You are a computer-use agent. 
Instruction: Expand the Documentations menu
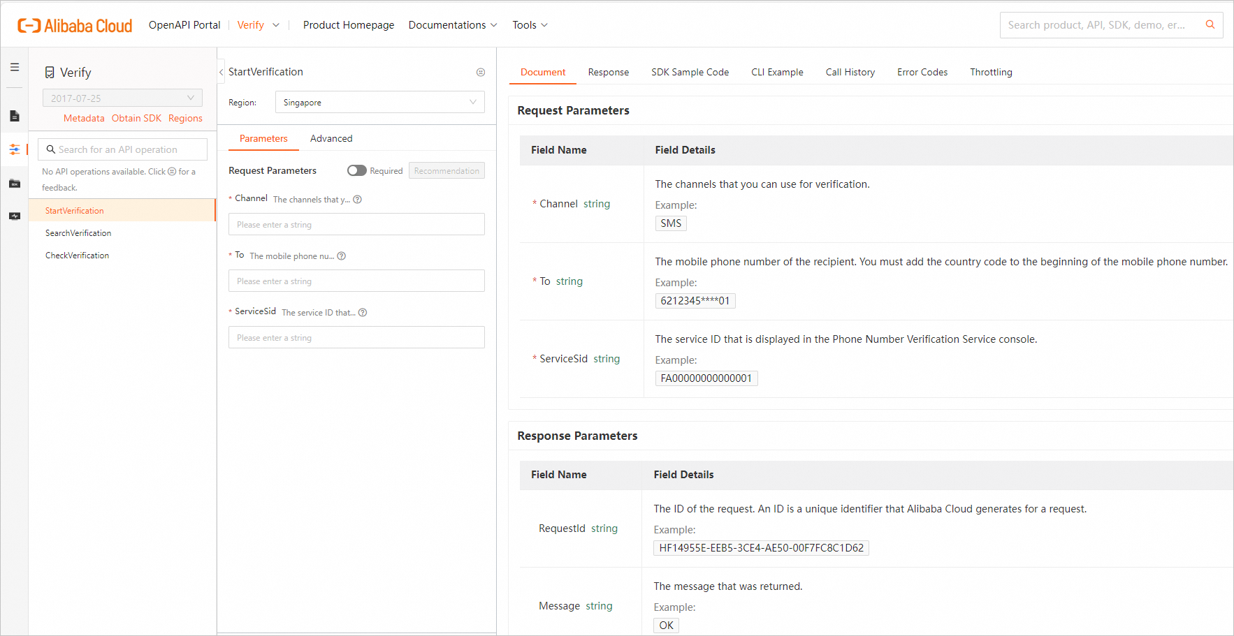453,25
